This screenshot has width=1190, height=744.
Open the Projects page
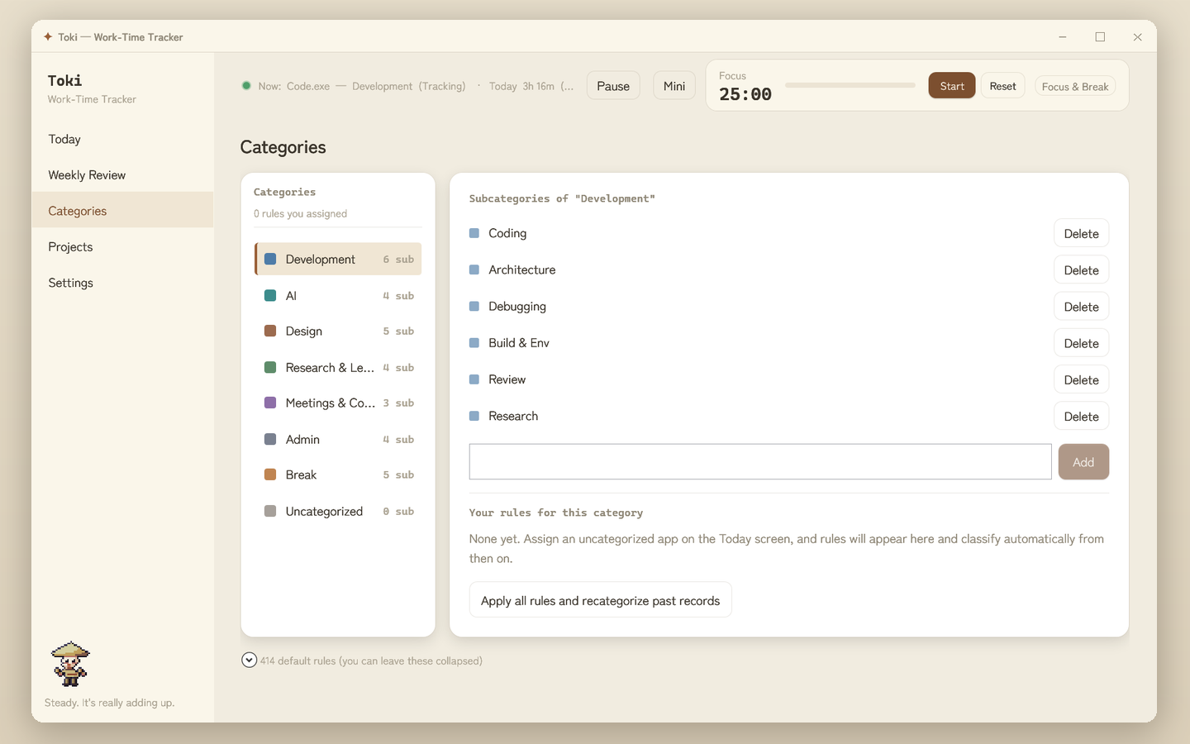[x=122, y=246]
